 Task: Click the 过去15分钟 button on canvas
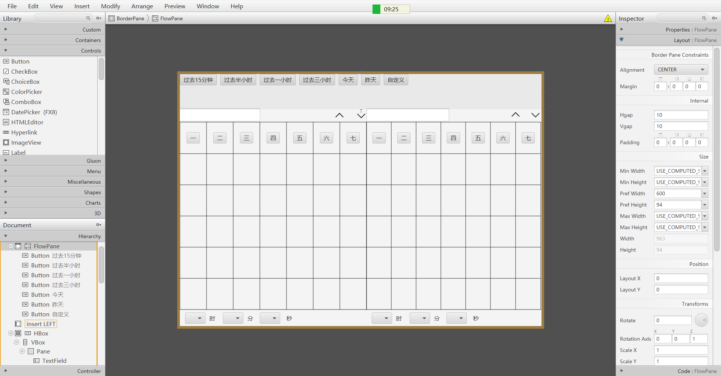(198, 80)
